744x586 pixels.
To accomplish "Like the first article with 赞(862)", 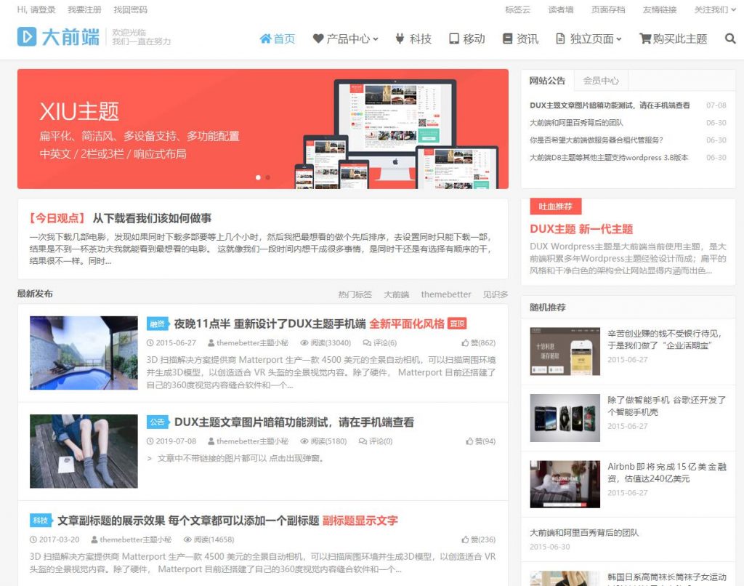I will pos(478,342).
